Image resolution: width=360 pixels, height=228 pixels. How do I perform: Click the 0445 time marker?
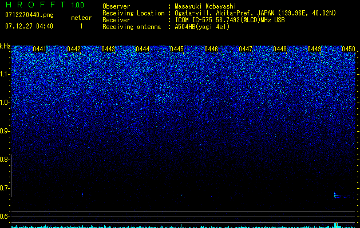click(177, 49)
